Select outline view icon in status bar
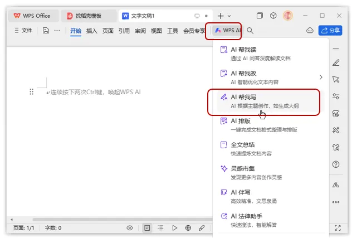Viewport: 352px width, 238px height. pyautogui.click(x=160, y=228)
